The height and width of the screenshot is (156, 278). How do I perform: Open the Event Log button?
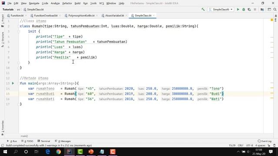265,141
